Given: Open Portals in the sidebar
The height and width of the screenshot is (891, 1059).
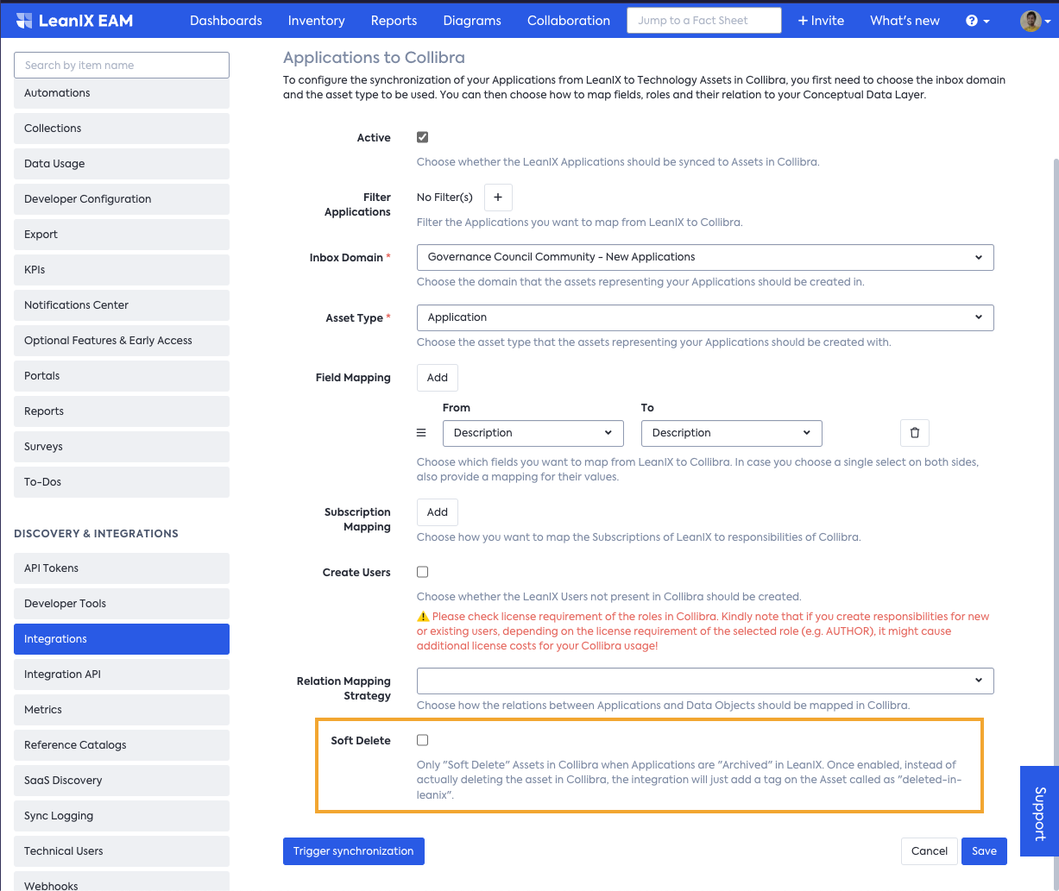Looking at the screenshot, I should pos(122,376).
